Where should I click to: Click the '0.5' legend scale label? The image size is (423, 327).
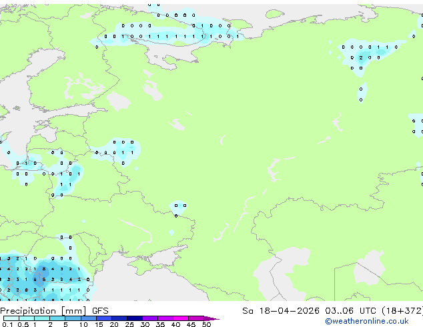pos(23,324)
